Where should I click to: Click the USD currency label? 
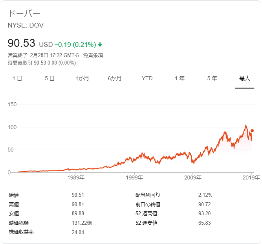pos(46,45)
